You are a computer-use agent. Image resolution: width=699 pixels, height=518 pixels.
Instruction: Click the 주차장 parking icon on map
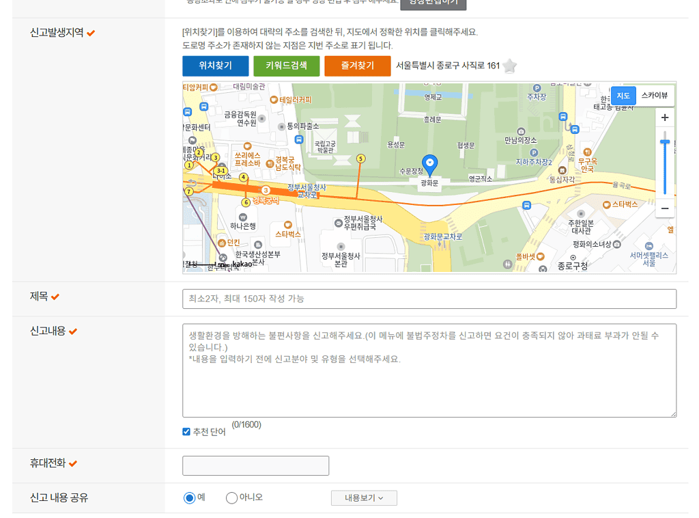(x=537, y=88)
